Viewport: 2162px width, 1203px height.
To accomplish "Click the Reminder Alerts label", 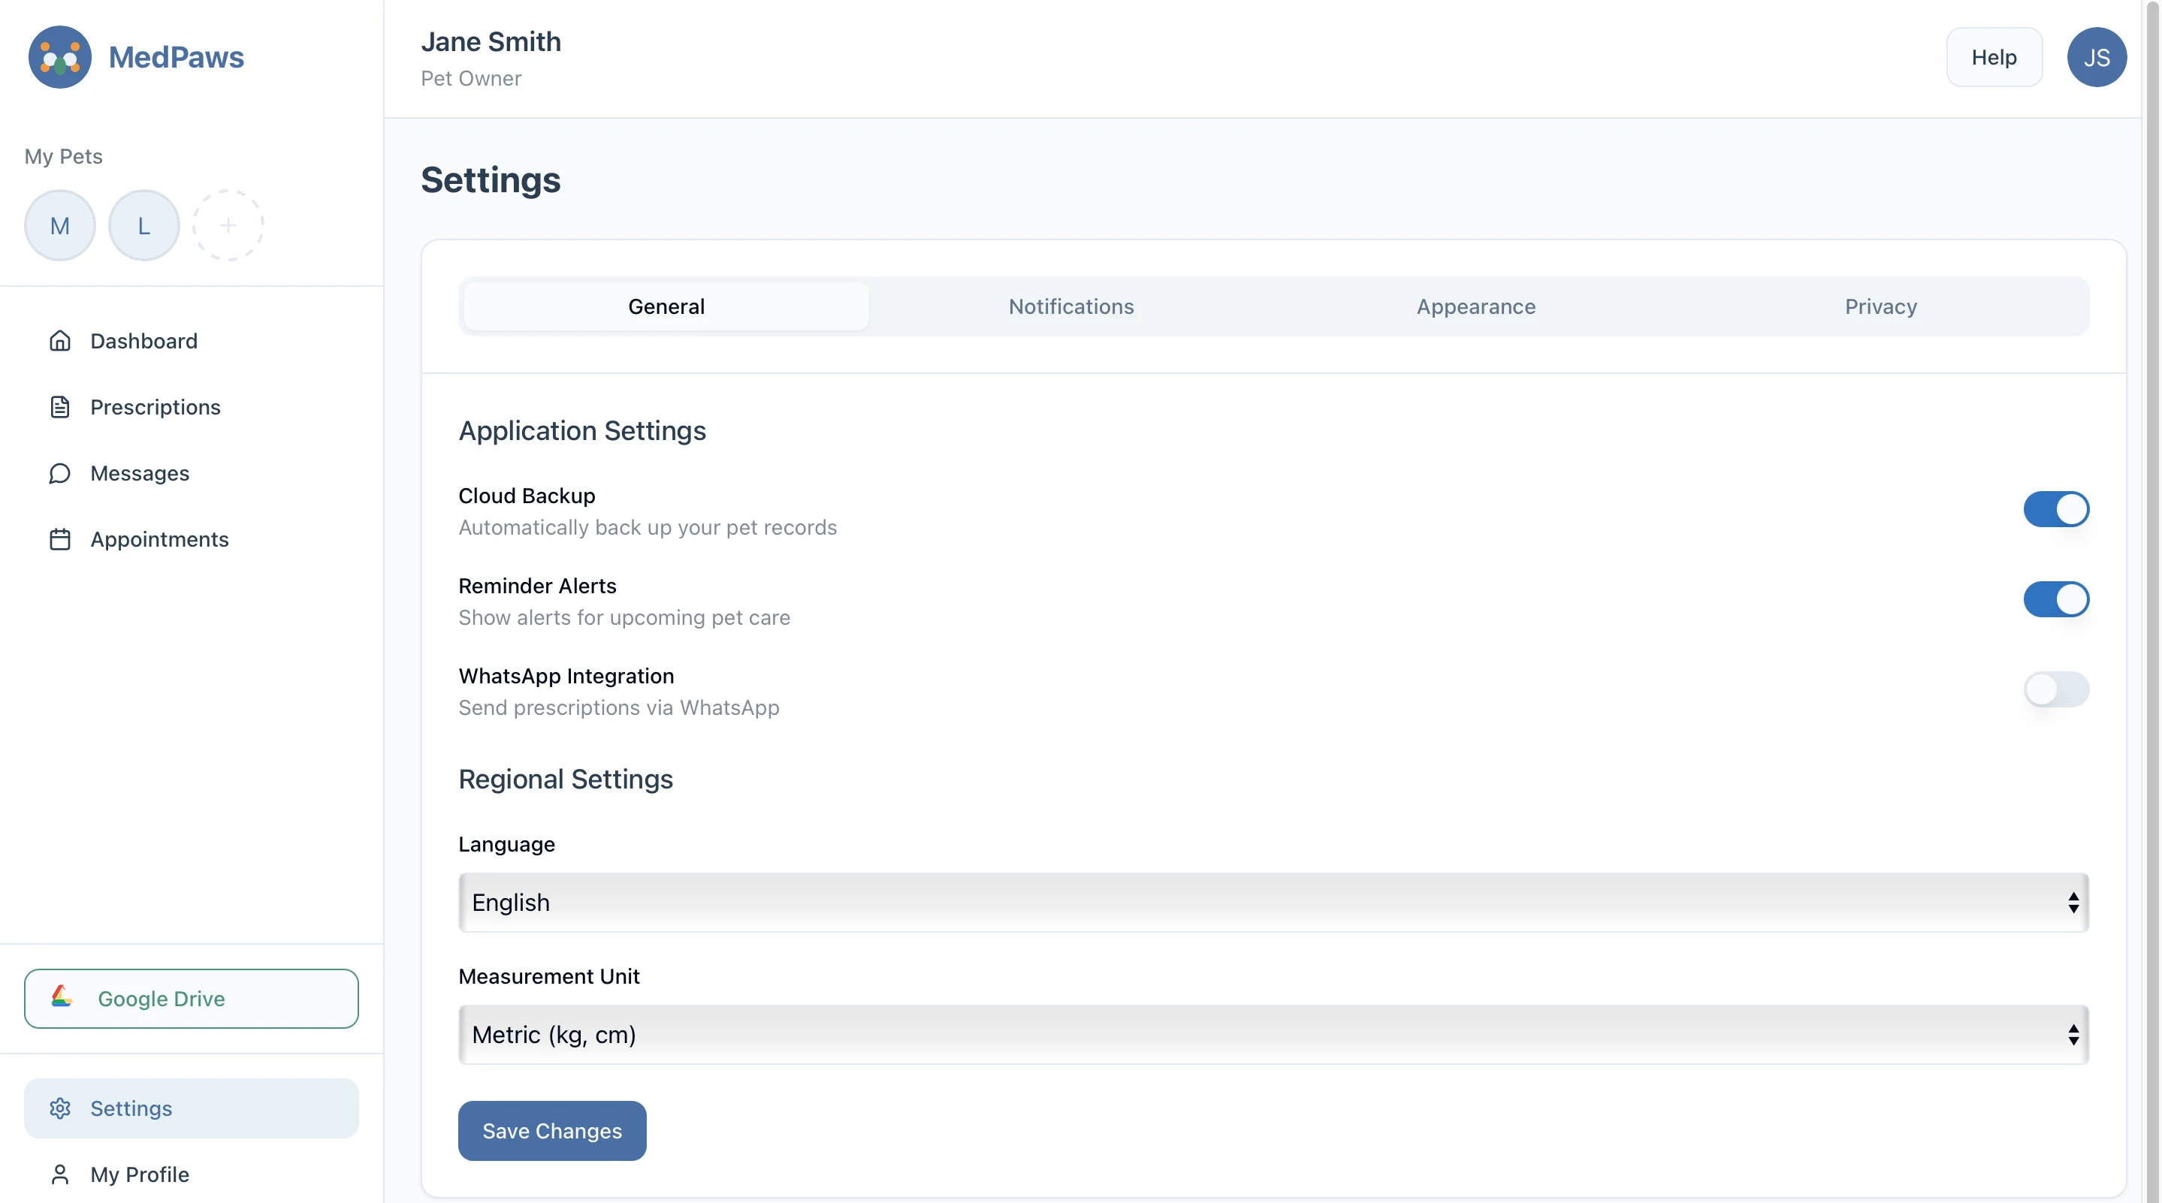I will [x=537, y=586].
